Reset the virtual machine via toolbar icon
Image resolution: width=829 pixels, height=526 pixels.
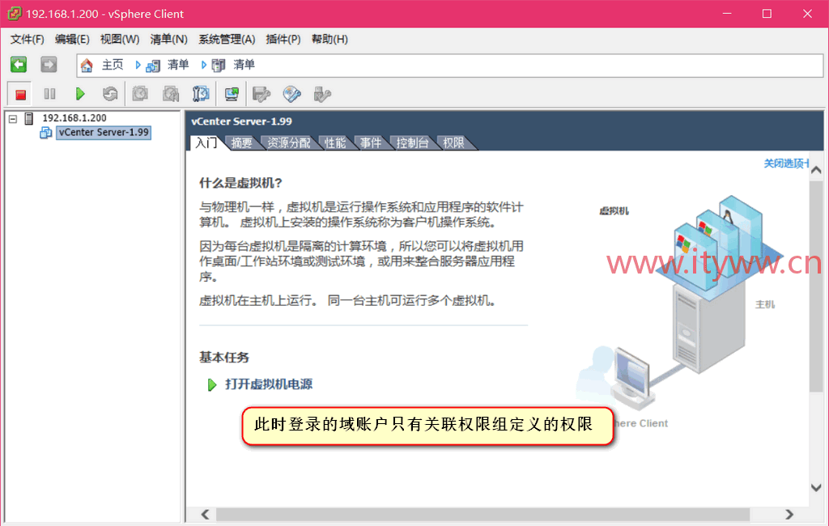110,94
